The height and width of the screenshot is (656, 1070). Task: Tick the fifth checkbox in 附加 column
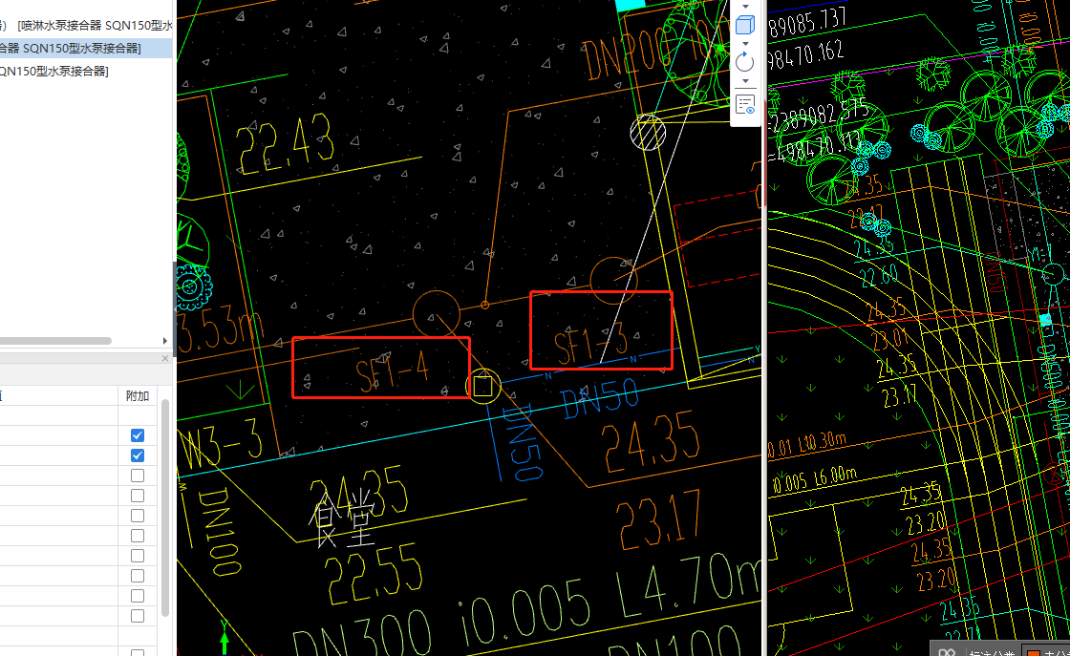[138, 516]
